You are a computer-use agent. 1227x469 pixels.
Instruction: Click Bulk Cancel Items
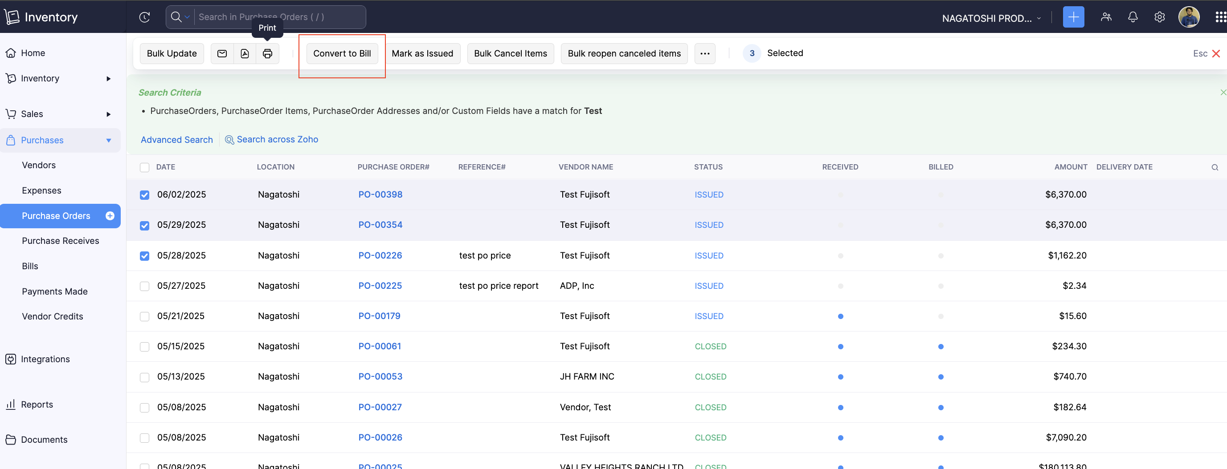[510, 54]
